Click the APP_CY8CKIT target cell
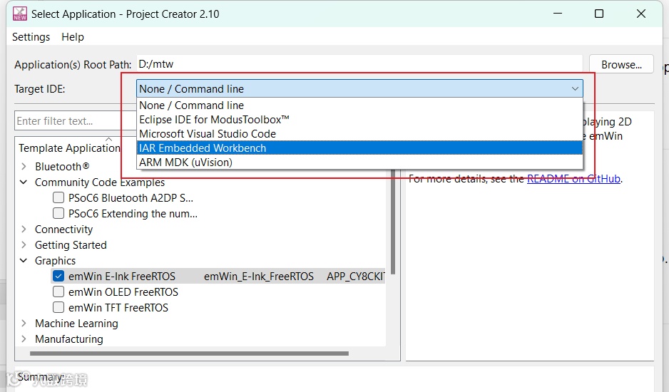Image resolution: width=669 pixels, height=392 pixels. tap(356, 277)
